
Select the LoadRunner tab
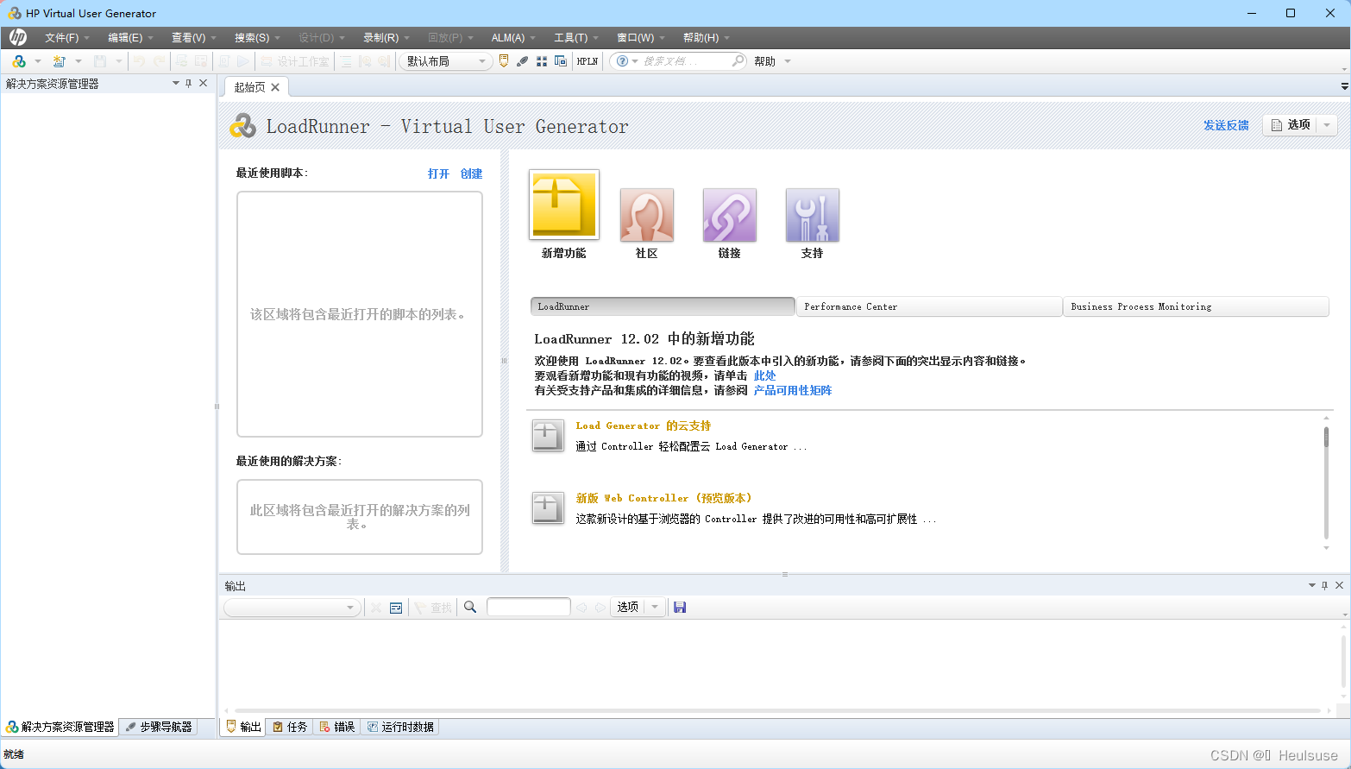pyautogui.click(x=663, y=307)
